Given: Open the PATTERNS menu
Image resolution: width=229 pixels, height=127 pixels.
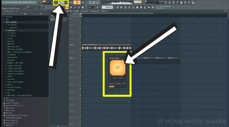Looking at the screenshot, I should [x=15, y=3].
